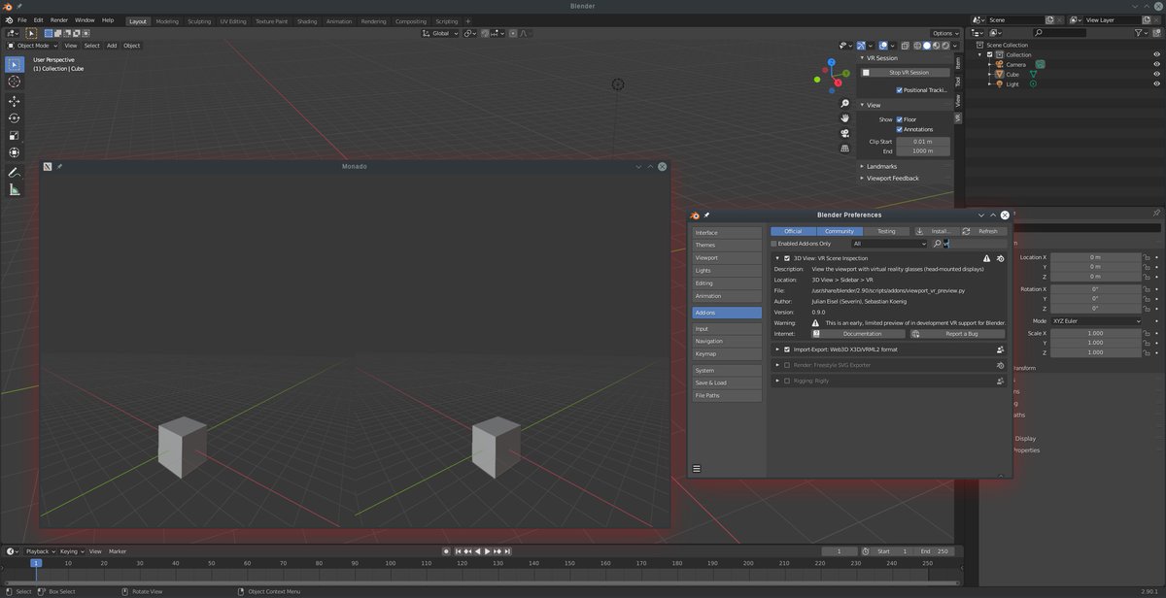1166x598 pixels.
Task: Select the Move tool
Action: (15, 101)
